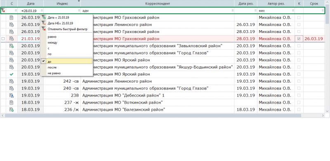This screenshot has width=330, height=161.
Task: Click status icon of 20.03.19 Город Глазов row
Action: tap(12, 53)
